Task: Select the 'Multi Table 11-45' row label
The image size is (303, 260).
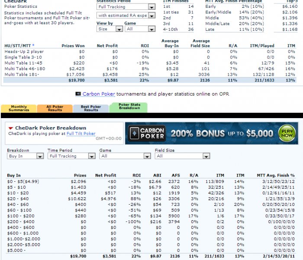Action: point(23,63)
